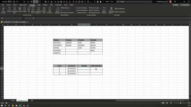Click the sort icon in quick access toolbar
Screen dimensions: 191x107
pyautogui.click(x=67, y=2)
